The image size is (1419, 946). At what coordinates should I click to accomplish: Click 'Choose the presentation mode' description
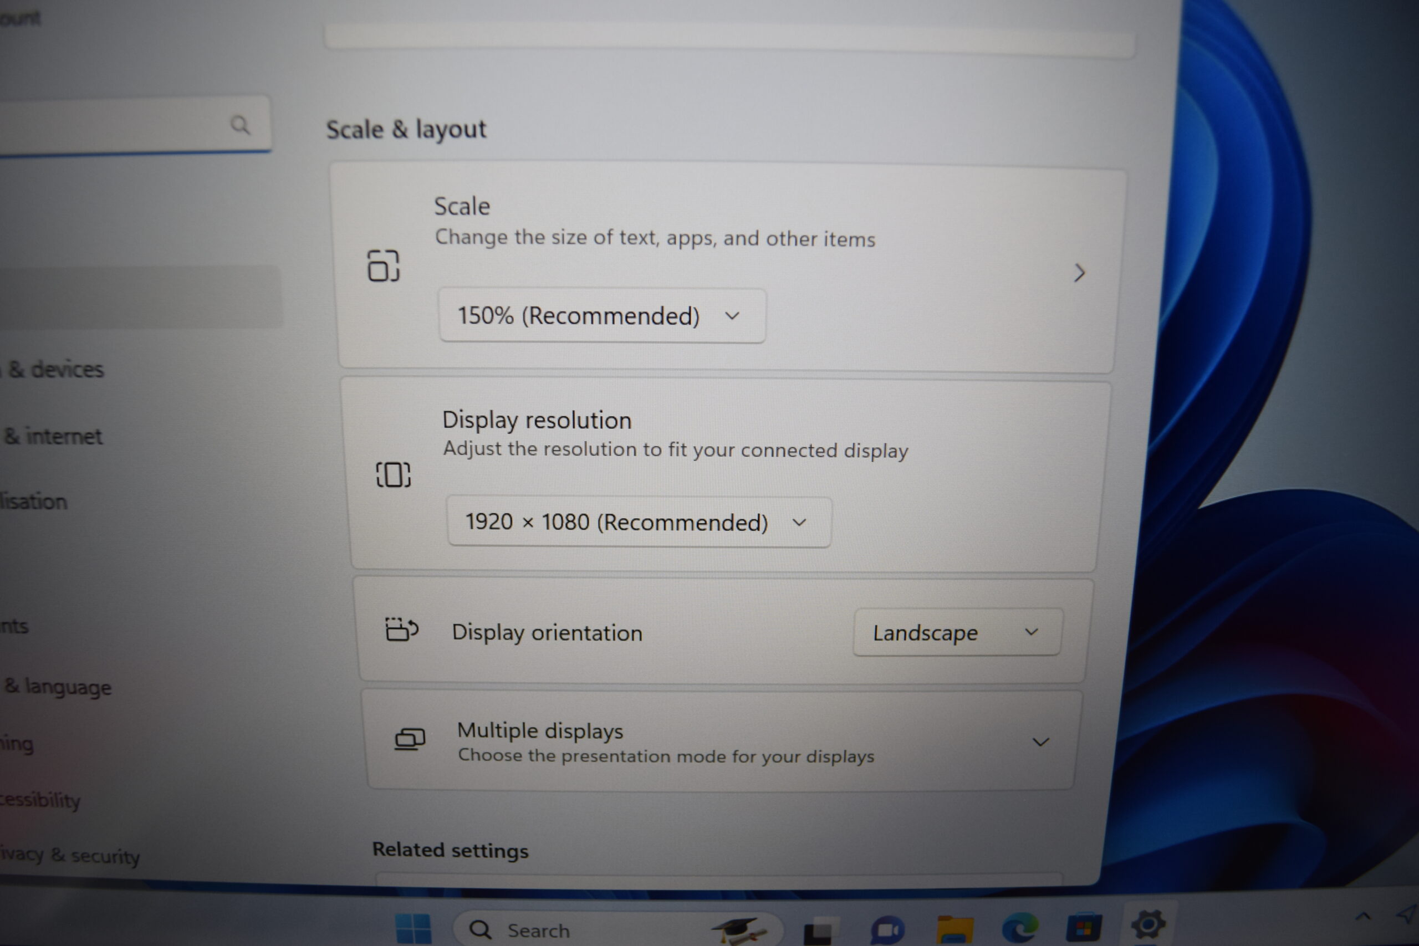[x=666, y=755]
